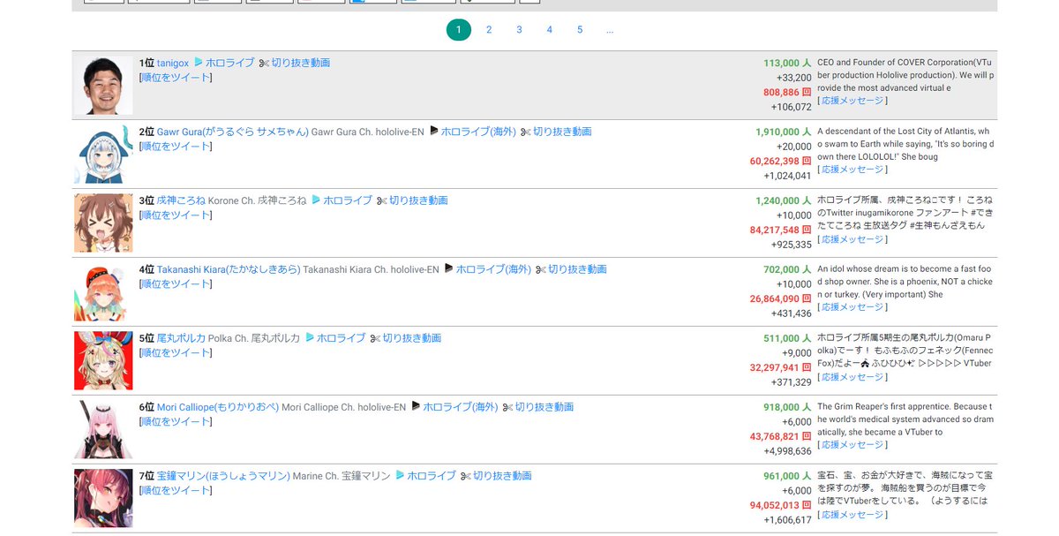Click the ▶ icon beside 戌神ころね's ホロライブ link
Screen dimensions: 1059x536
[x=316, y=200]
